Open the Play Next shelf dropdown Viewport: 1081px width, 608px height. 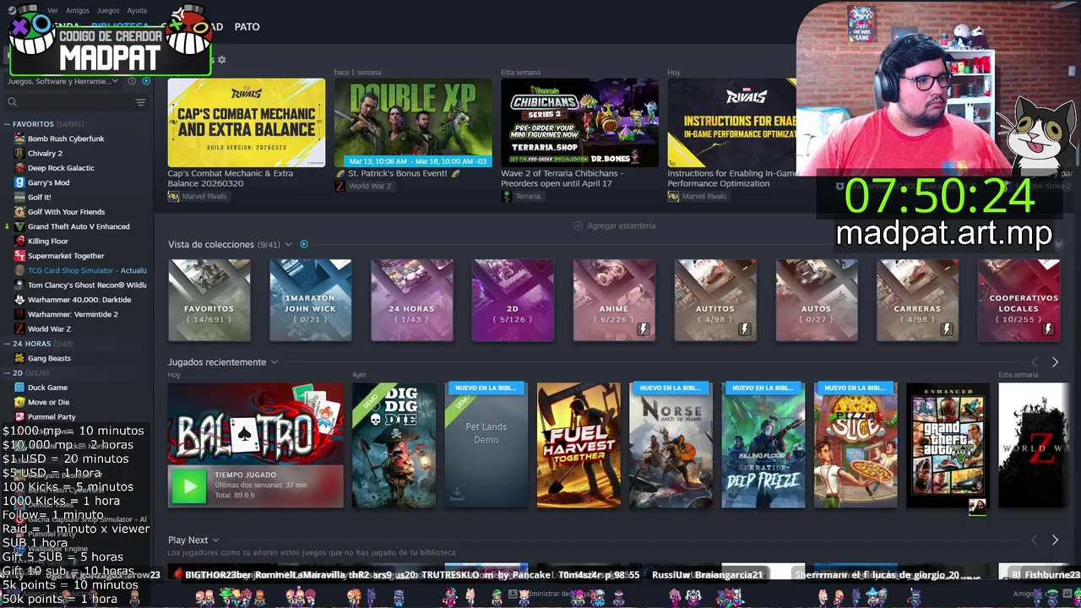click(215, 540)
